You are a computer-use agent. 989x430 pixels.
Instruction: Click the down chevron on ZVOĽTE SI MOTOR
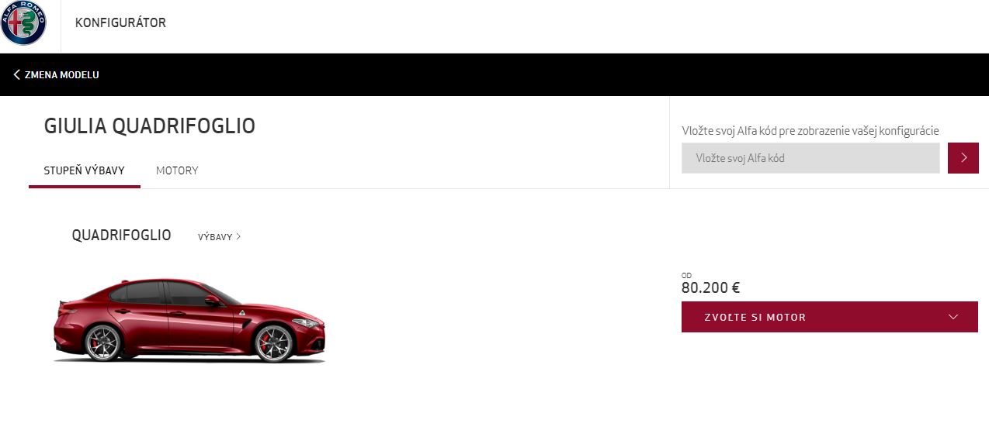click(x=953, y=317)
